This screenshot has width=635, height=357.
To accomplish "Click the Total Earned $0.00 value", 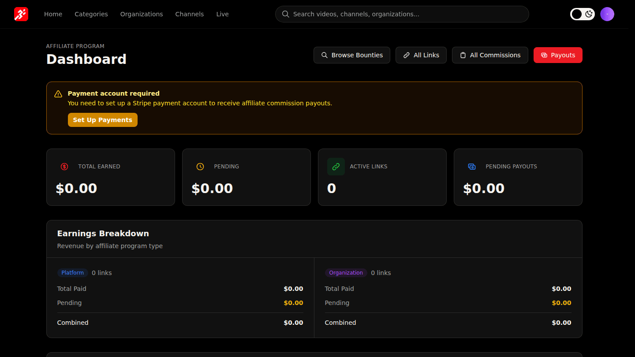I will click(x=76, y=189).
